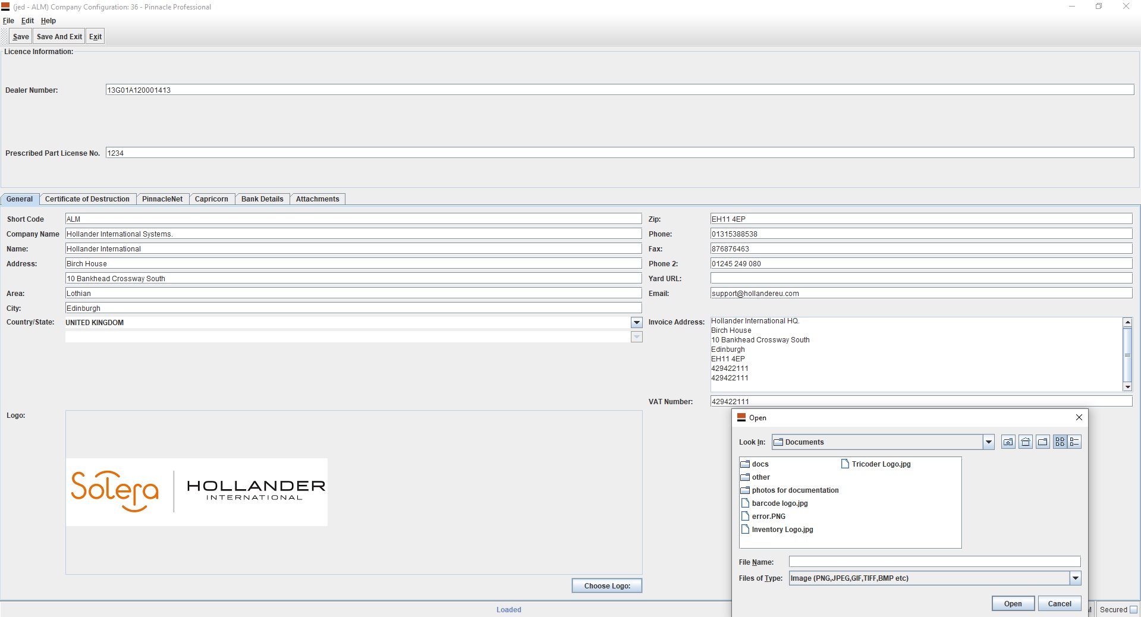Switch to Bank Details tab
The image size is (1141, 617).
tap(262, 199)
